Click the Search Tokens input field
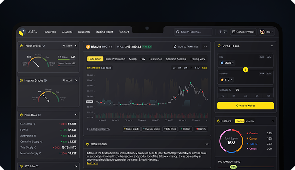This screenshot has width=295, height=170. [x=193, y=32]
